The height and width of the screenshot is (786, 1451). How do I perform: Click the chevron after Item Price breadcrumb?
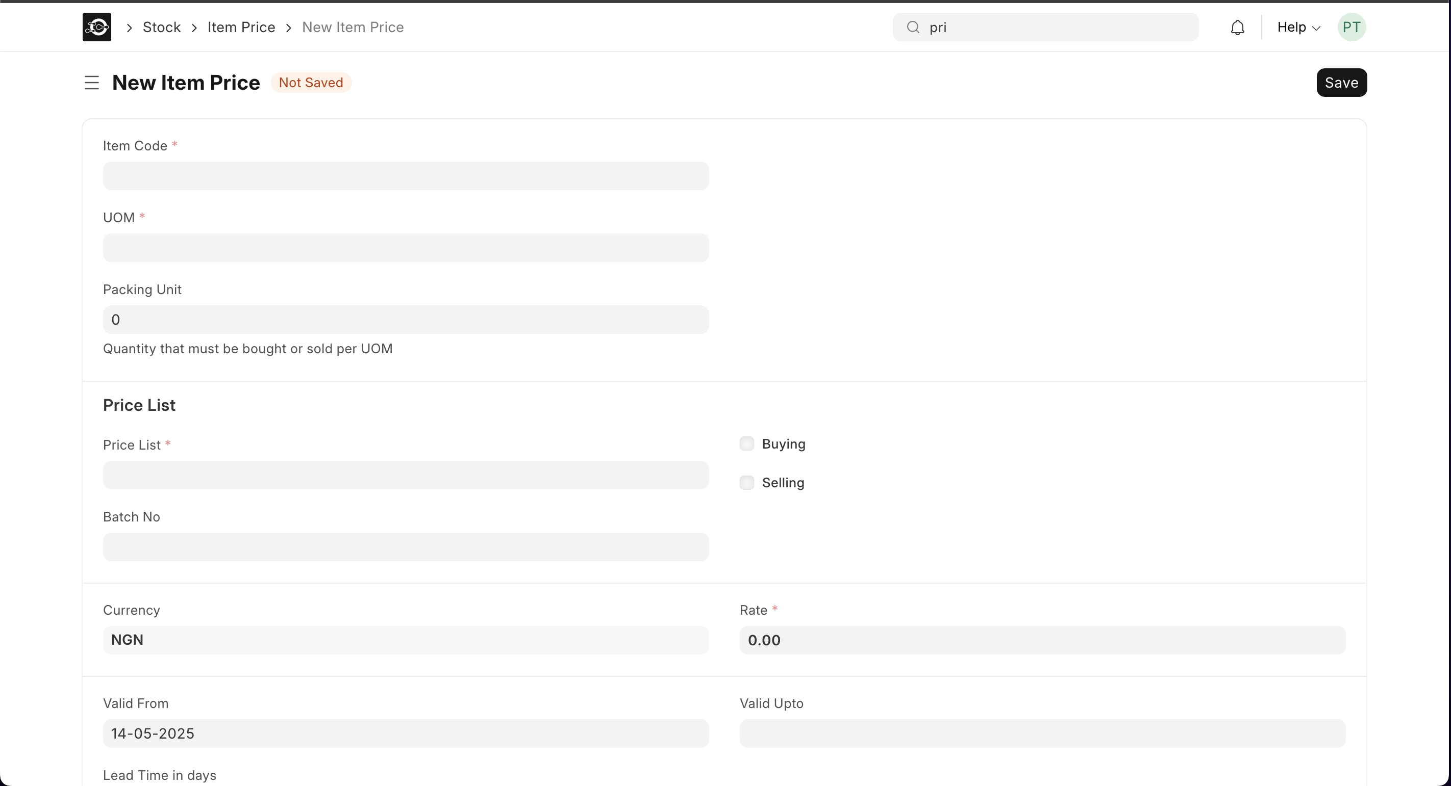288,27
